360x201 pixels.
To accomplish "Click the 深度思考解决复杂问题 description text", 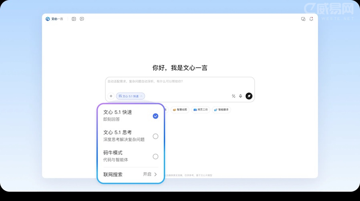I will (x=124, y=139).
